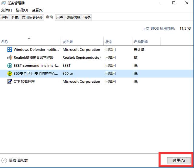This screenshot has height=168, width=194.
Task: Click 已启用 status in the Windows Defender row
Action: click(x=110, y=50)
